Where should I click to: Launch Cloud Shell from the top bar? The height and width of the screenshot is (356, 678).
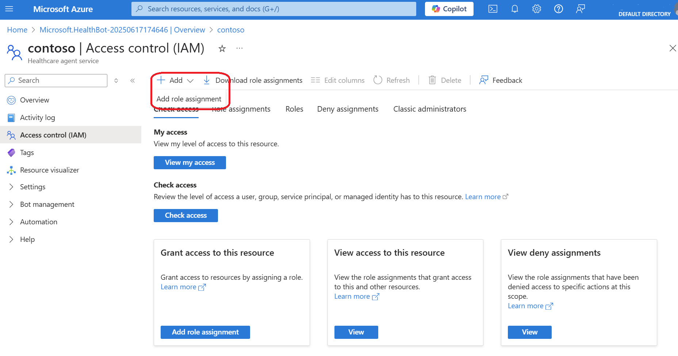[493, 9]
